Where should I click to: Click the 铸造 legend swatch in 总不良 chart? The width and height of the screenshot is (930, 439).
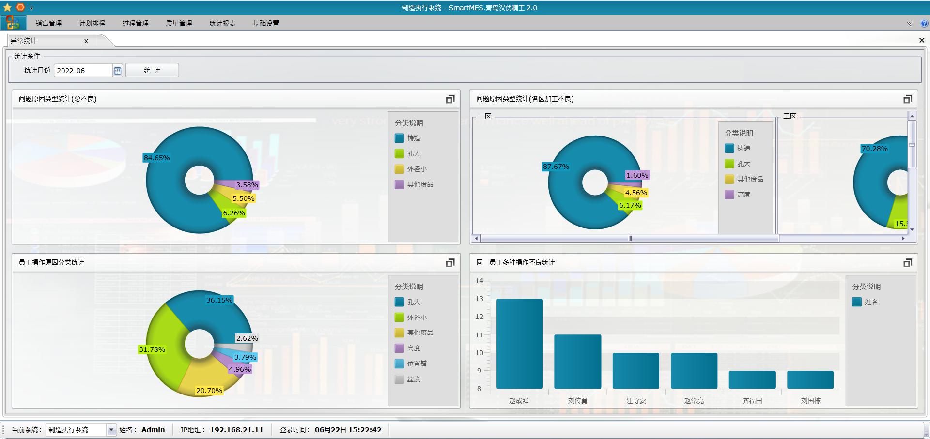pyautogui.click(x=399, y=138)
